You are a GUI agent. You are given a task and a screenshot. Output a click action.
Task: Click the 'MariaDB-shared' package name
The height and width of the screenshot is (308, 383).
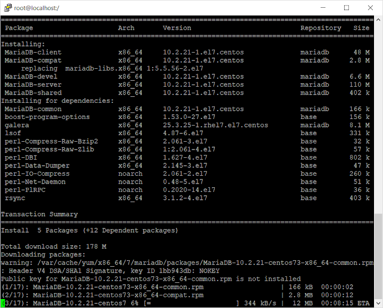[x=33, y=93]
